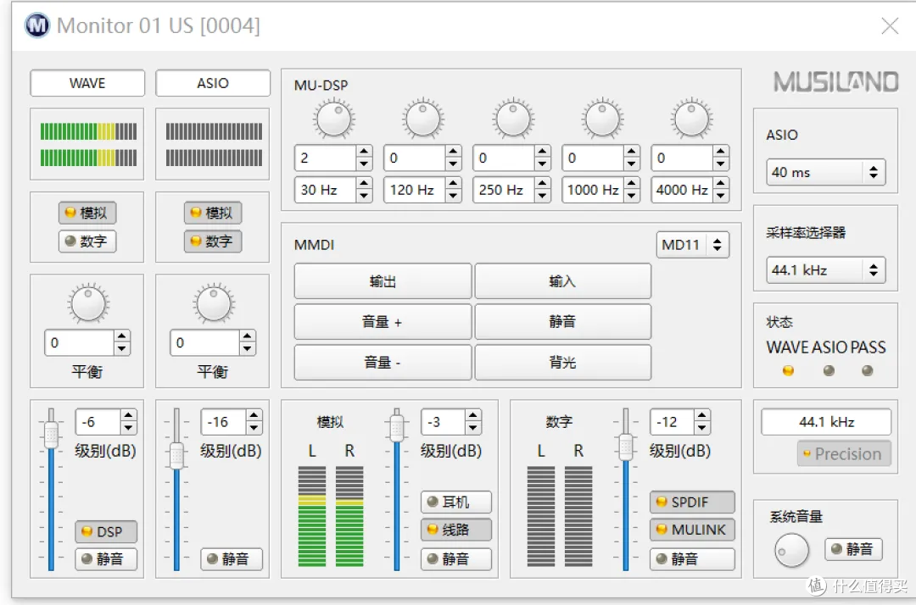The width and height of the screenshot is (916, 605).
Task: Toggle the DSP button on WAVE channel
Action: click(106, 531)
